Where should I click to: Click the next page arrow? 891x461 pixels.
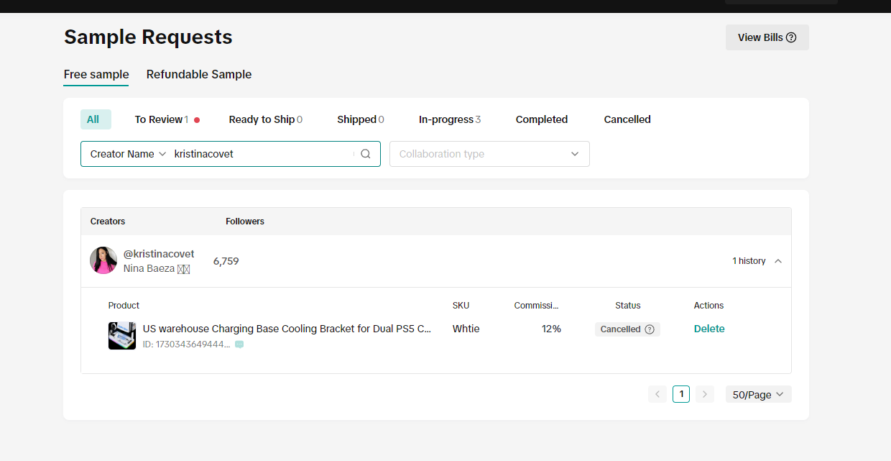705,394
